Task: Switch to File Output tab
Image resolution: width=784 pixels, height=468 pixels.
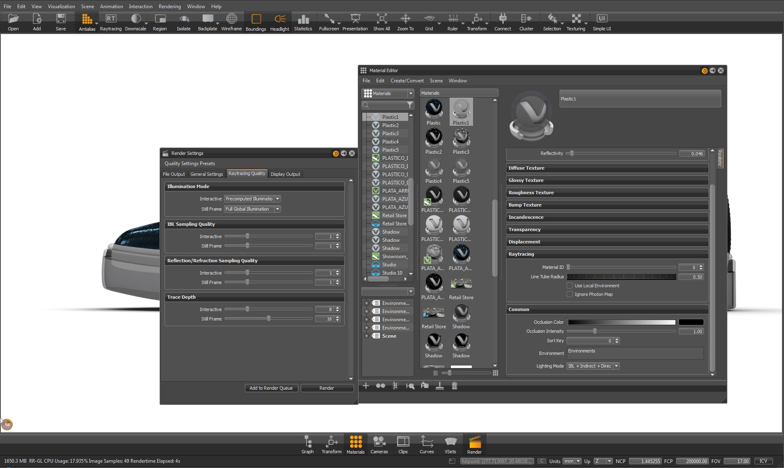Action: point(174,174)
